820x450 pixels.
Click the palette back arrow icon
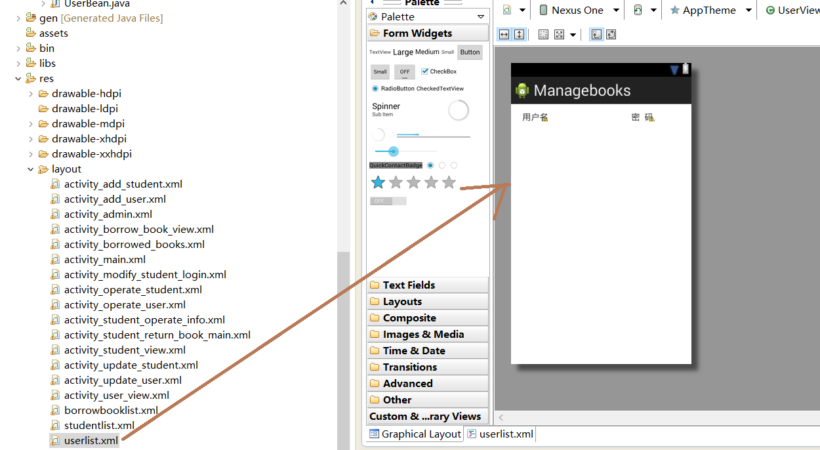click(x=372, y=3)
